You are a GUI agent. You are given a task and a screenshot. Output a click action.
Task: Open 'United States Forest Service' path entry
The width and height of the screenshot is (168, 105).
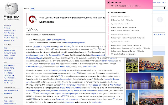coord(126,45)
